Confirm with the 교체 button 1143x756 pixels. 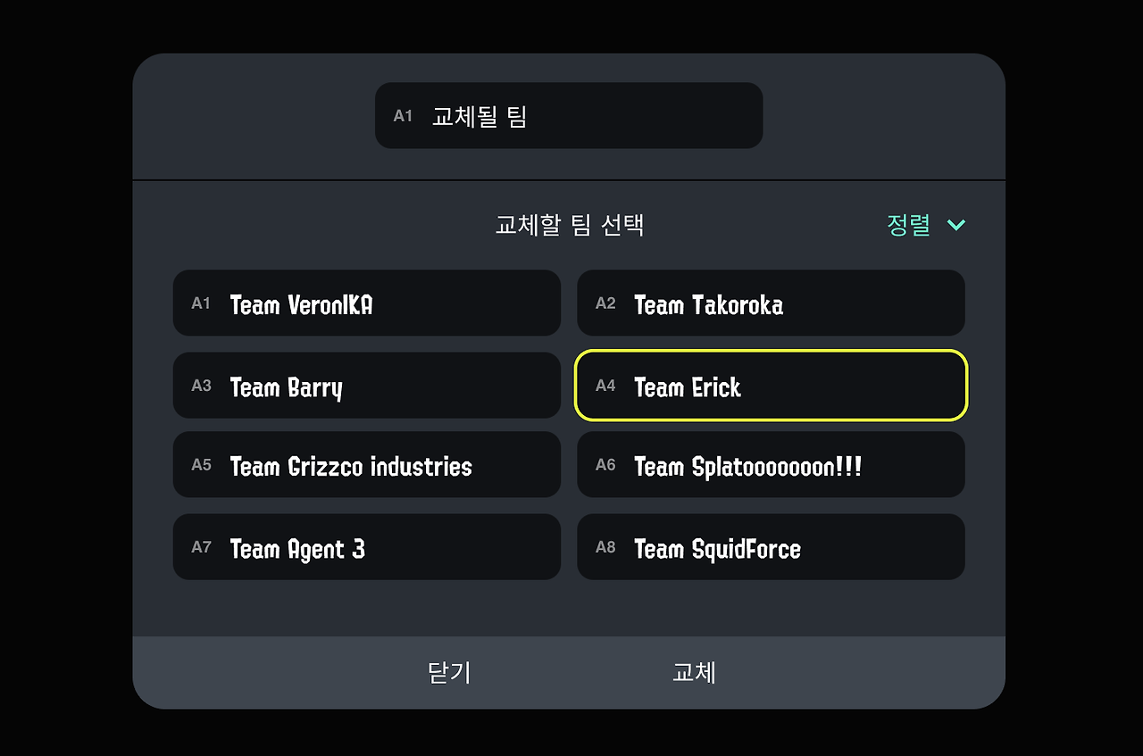tap(694, 672)
